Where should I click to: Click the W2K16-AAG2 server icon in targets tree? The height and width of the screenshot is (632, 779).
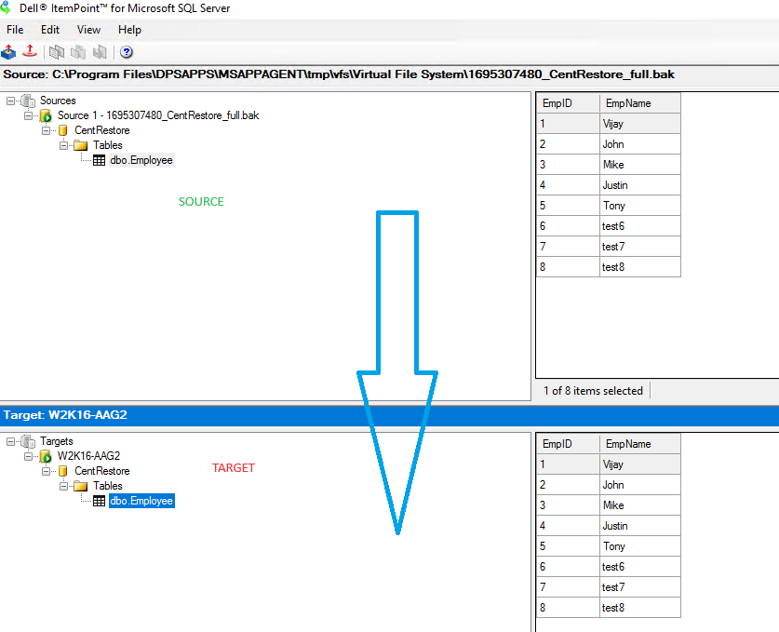pyautogui.click(x=44, y=455)
